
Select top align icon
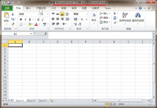53,14
